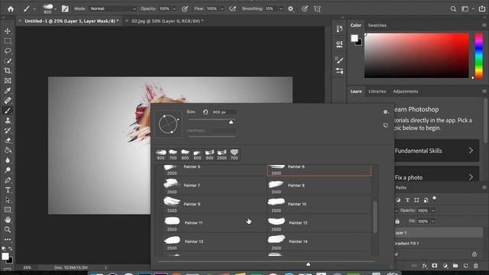Enable airbrush build-up effects
Screen dimensions: 489x275
pyautogui.click(x=232, y=8)
